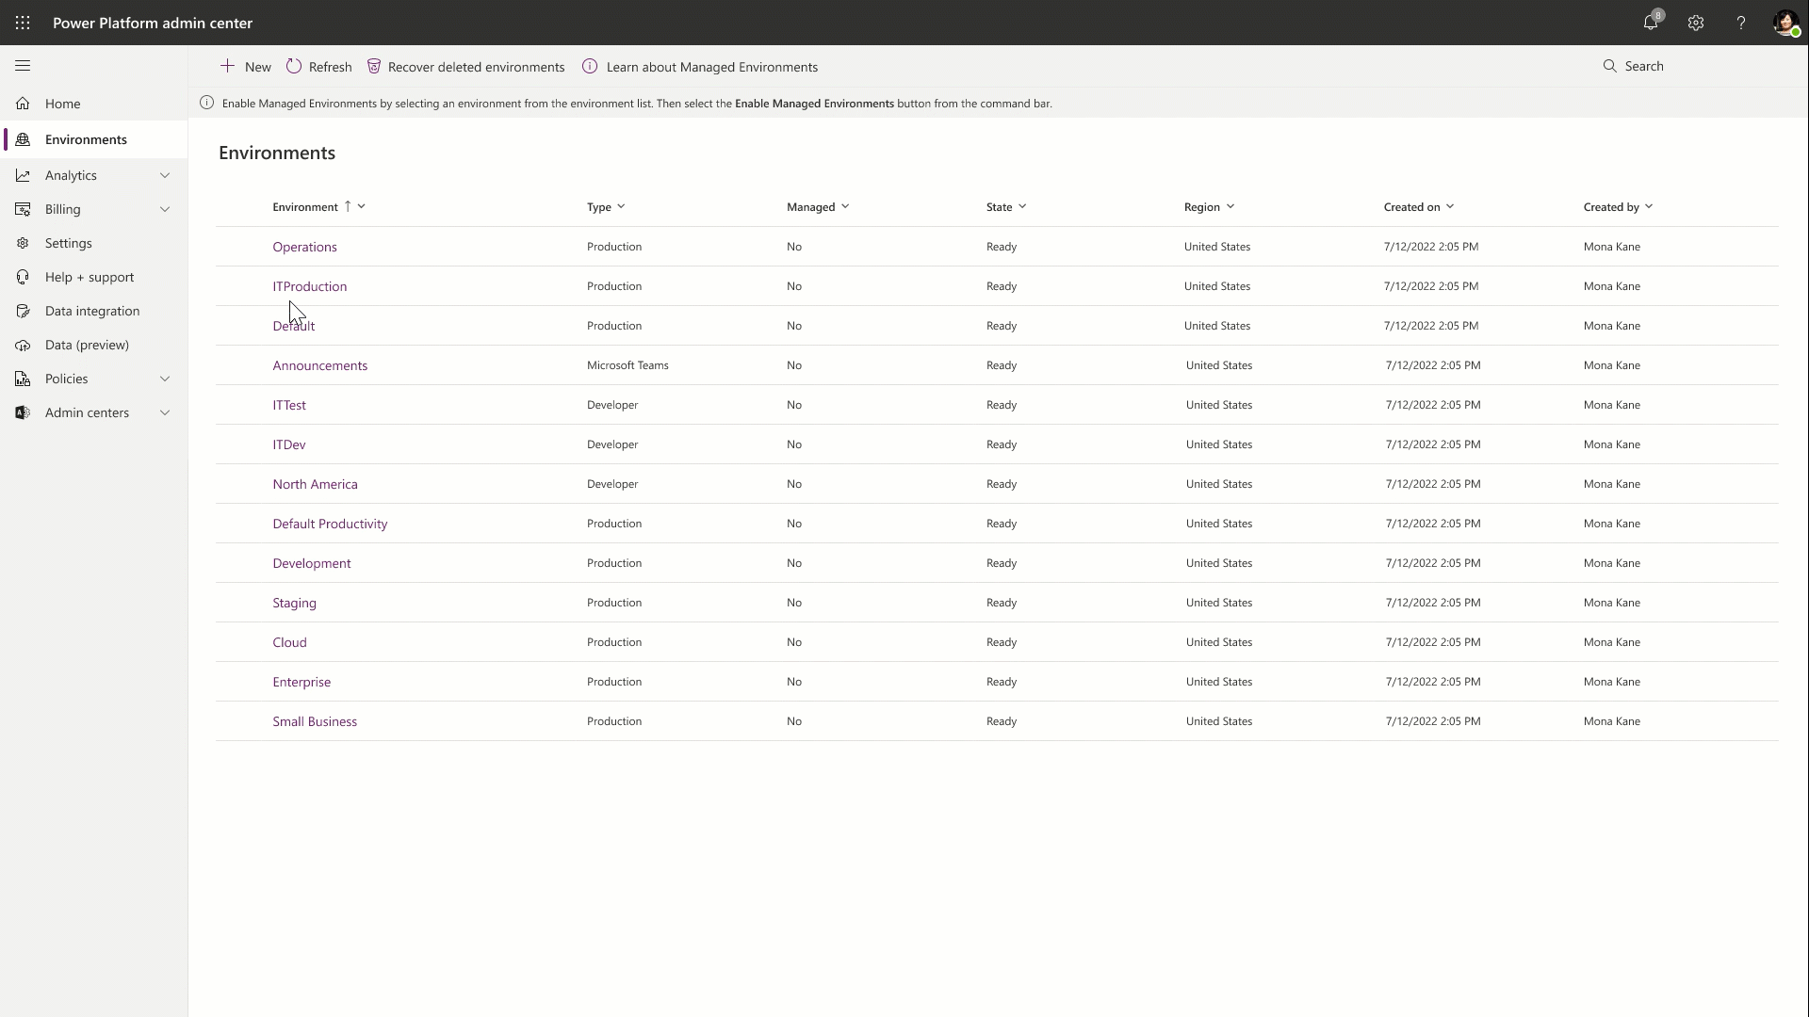Expand the Analytics navigation section

[164, 172]
